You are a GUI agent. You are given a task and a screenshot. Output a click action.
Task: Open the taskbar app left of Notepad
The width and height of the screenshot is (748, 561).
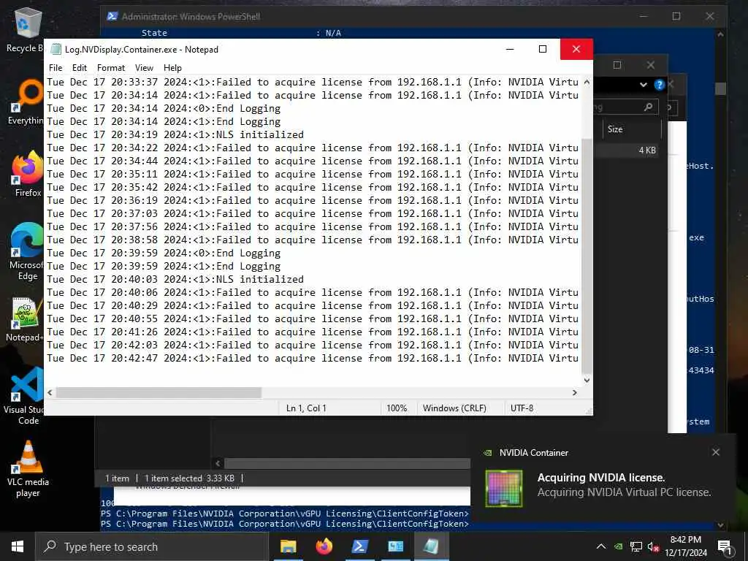coord(395,546)
